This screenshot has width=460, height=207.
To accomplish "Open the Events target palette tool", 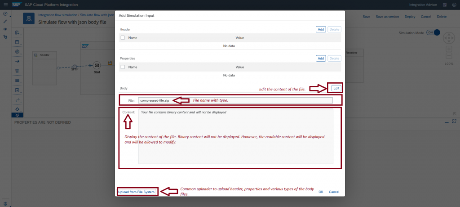I will tap(17, 52).
